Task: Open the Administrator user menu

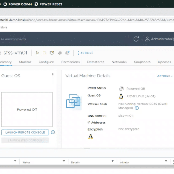Action: [159, 39]
